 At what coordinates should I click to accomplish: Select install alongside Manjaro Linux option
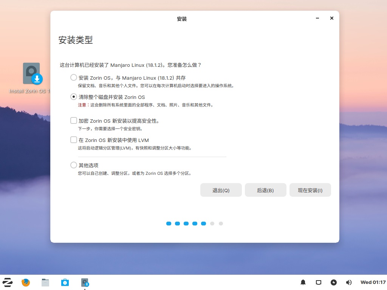(x=73, y=77)
